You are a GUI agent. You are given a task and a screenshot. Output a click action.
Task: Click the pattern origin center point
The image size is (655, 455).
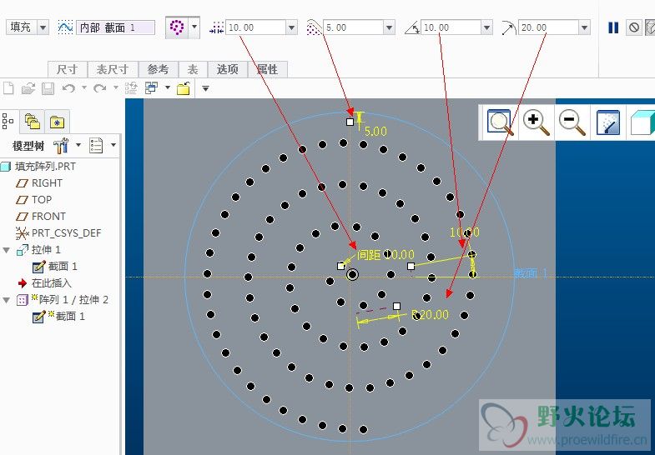click(x=353, y=274)
